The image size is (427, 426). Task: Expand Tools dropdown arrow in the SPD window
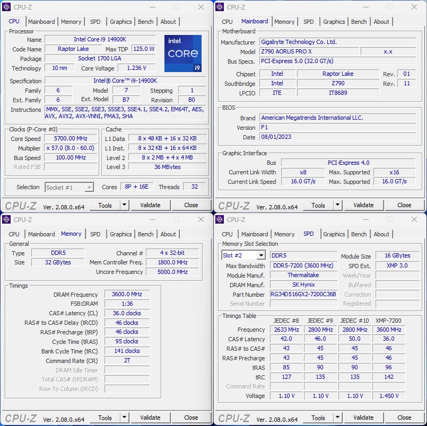337,418
